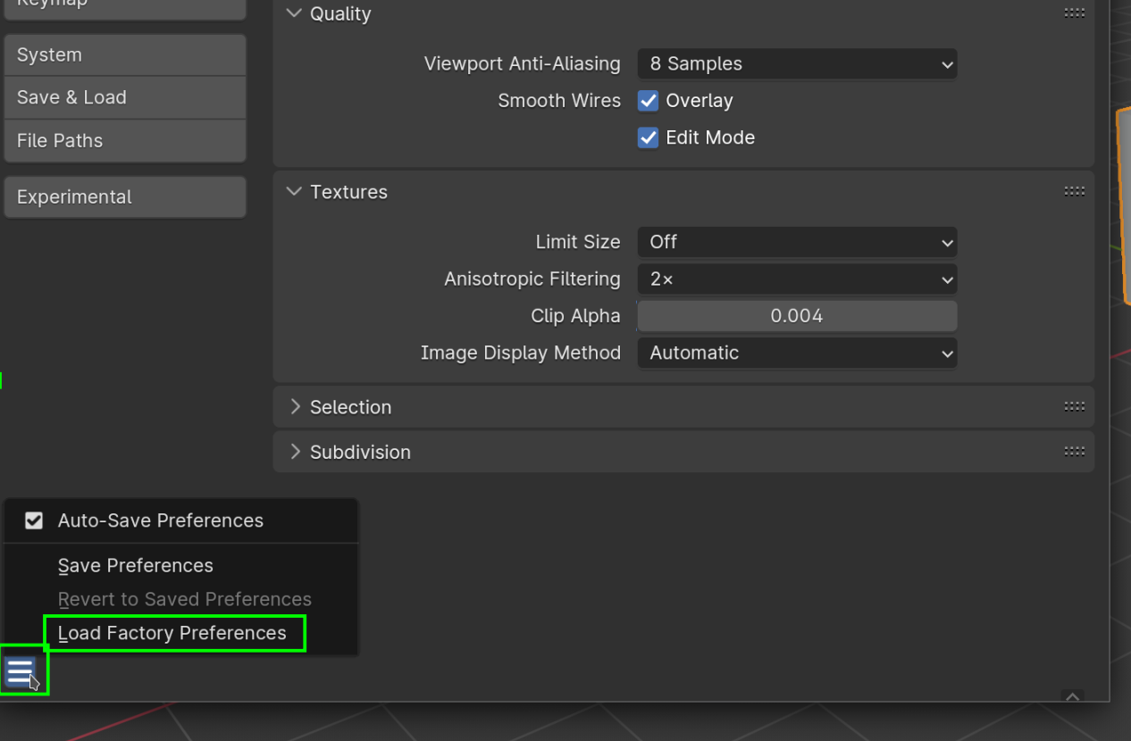Open Image Display Method dropdown

point(796,353)
